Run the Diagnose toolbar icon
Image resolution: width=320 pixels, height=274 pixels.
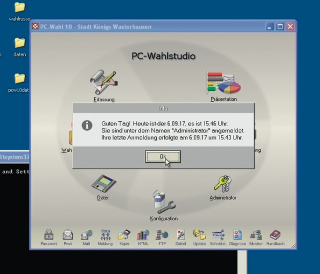click(x=237, y=235)
